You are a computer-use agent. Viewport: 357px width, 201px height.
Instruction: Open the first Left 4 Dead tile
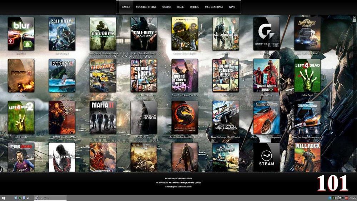tap(307, 76)
